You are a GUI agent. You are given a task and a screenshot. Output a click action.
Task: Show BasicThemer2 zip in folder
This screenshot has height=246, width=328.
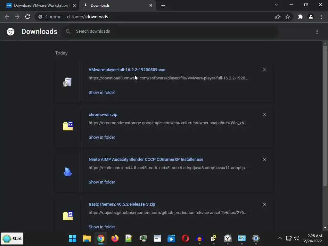tap(102, 227)
